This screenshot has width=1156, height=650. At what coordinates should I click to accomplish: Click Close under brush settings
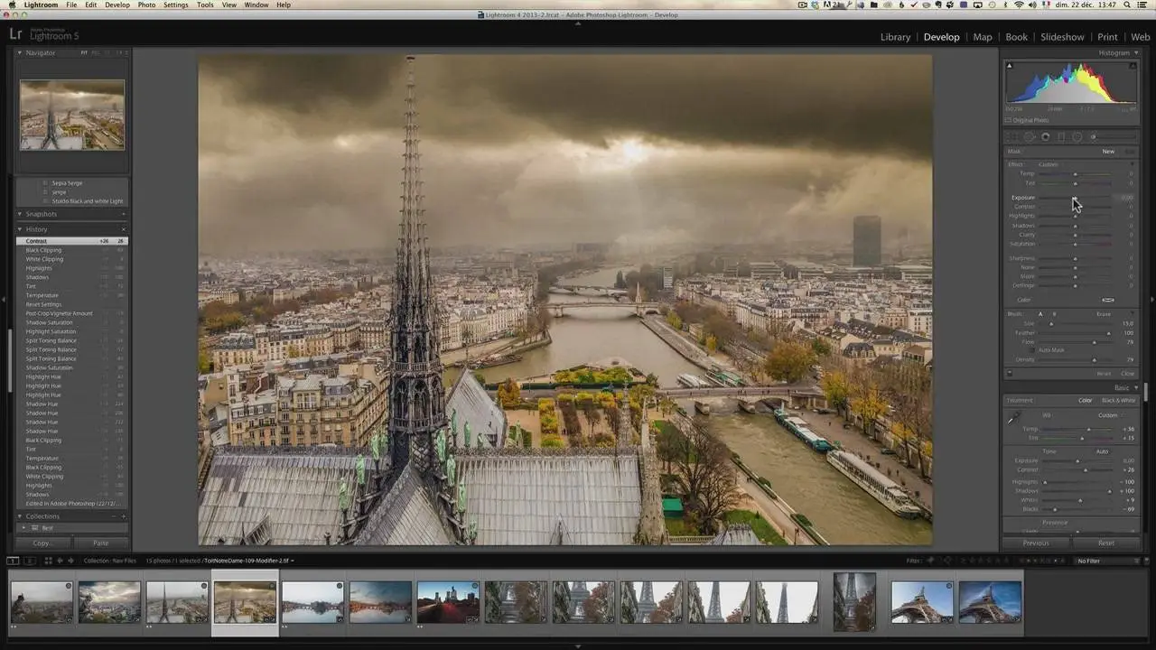tap(1127, 373)
